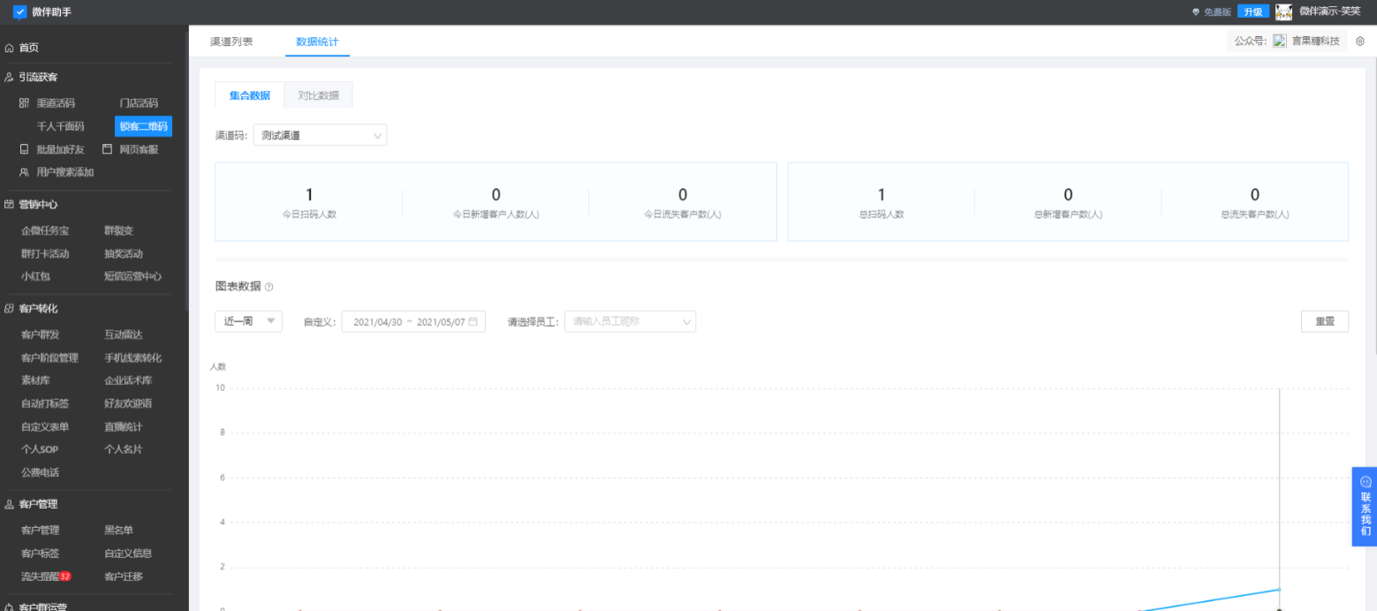Viewport: 1377px width, 611px height.
Task: Click the 客户转化 section icon
Action: [9, 309]
